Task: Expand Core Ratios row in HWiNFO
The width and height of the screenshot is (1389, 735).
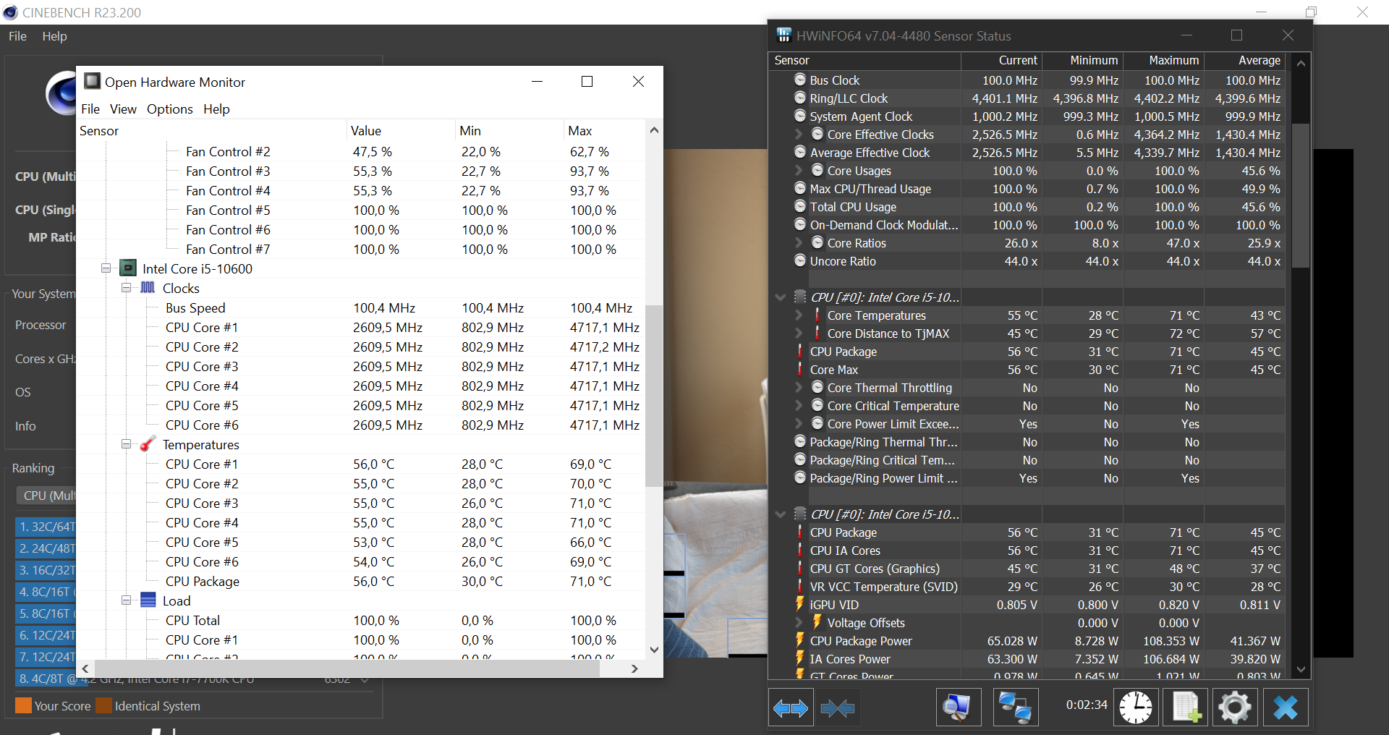Action: (799, 242)
